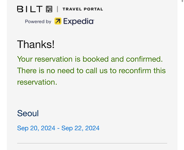Click the Sep 20, 2024 check-in date

pyautogui.click(x=36, y=128)
